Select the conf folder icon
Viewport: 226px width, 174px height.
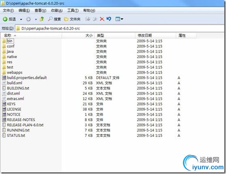[4, 46]
